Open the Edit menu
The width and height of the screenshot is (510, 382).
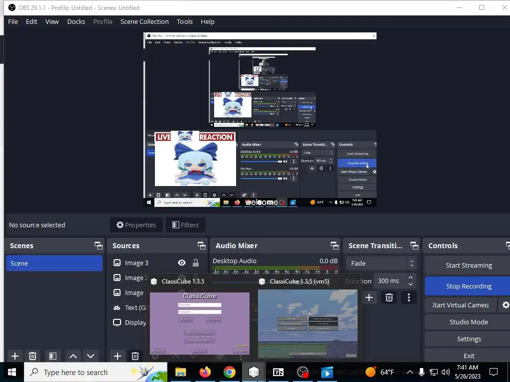(x=31, y=22)
